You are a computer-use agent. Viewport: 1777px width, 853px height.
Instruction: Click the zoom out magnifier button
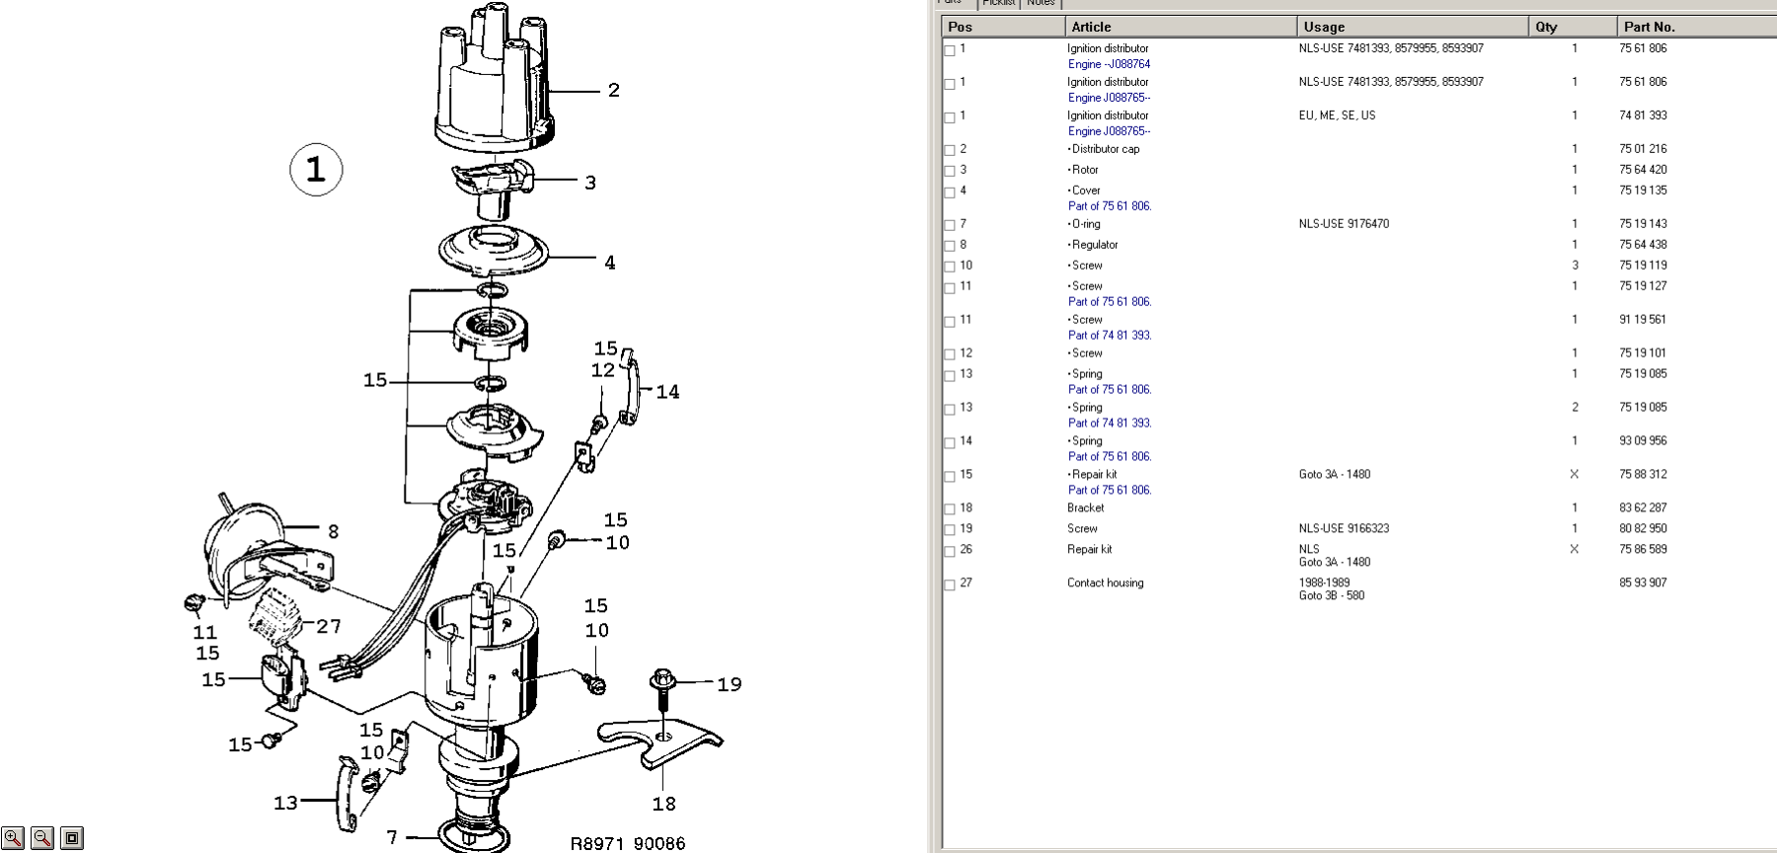pos(42,838)
